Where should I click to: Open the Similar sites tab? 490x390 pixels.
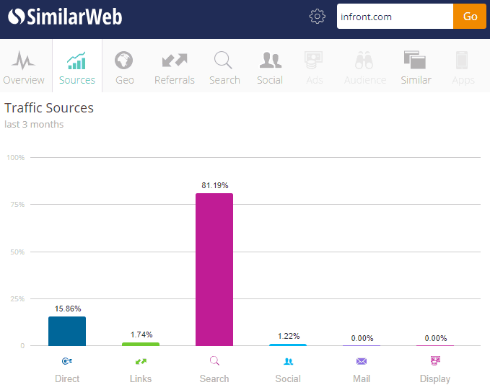tap(416, 66)
